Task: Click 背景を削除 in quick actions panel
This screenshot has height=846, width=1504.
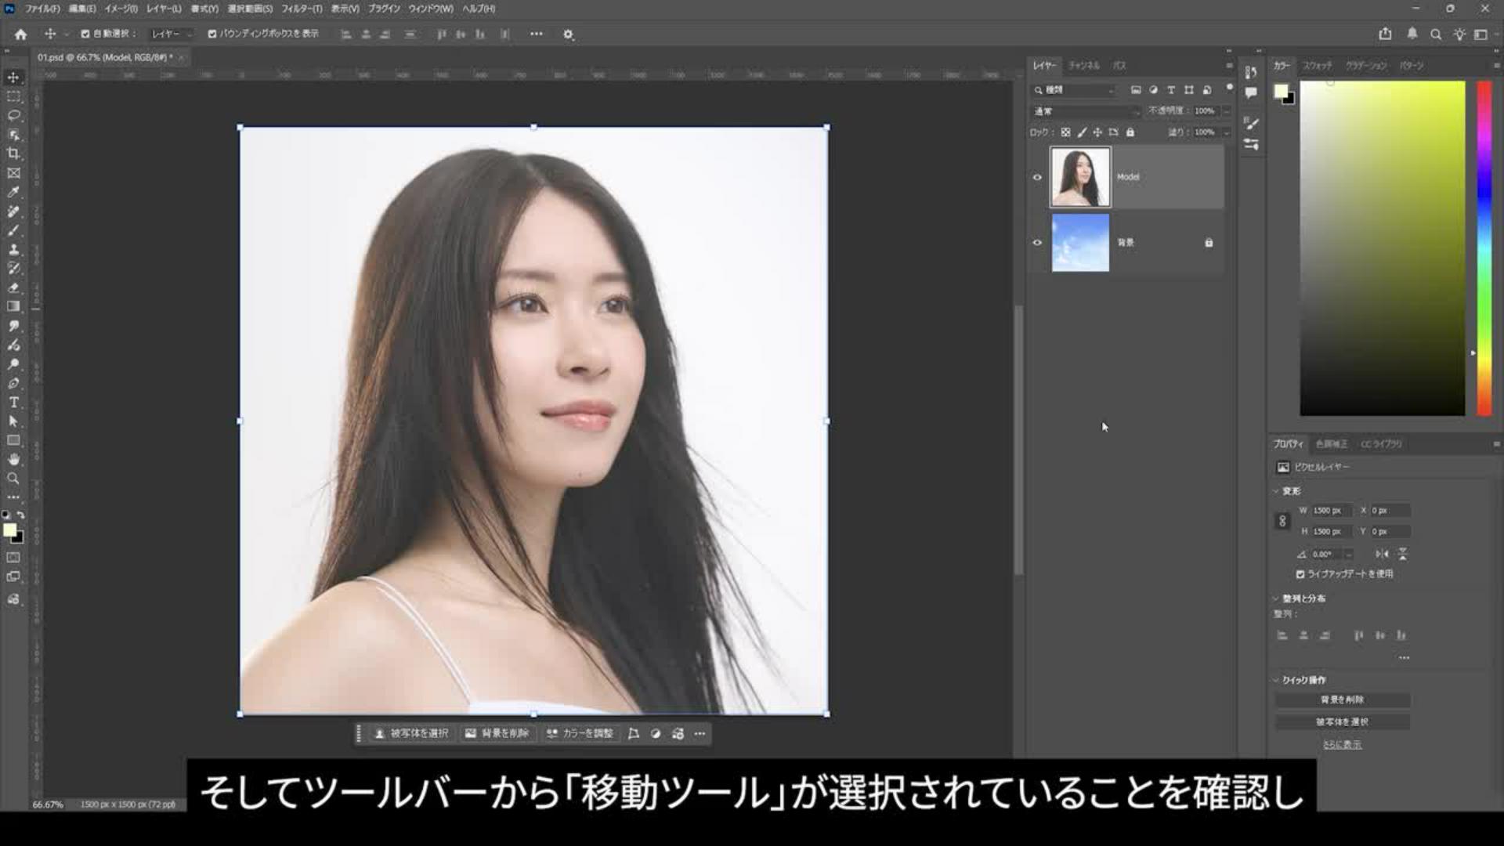Action: 1342,700
